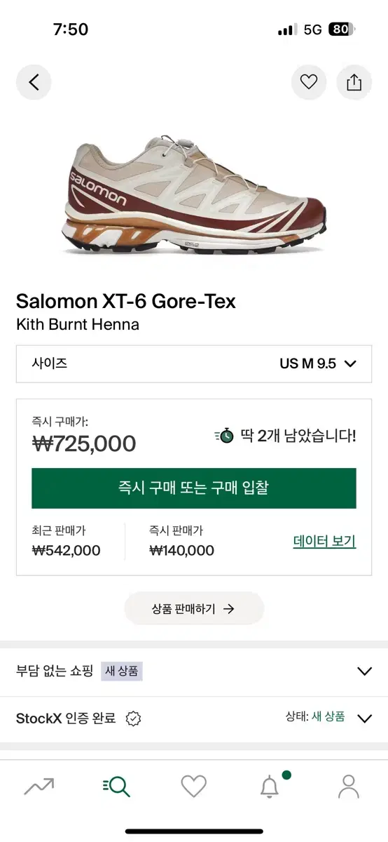
Task: Tap the Salomon XT-6 shoe image
Action: click(x=195, y=194)
